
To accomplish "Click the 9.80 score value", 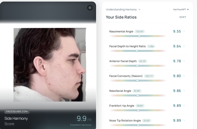I will coord(177,76).
